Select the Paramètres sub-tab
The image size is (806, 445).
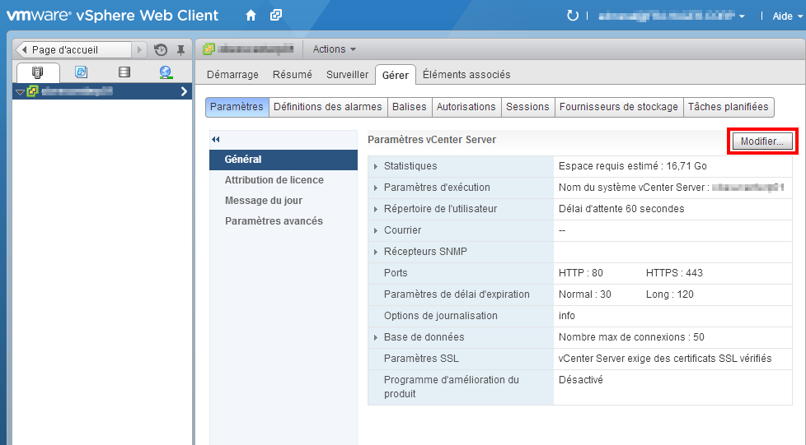237,107
